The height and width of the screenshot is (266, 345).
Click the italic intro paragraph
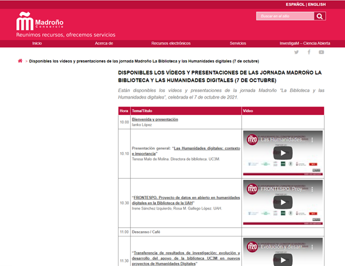[221, 94]
